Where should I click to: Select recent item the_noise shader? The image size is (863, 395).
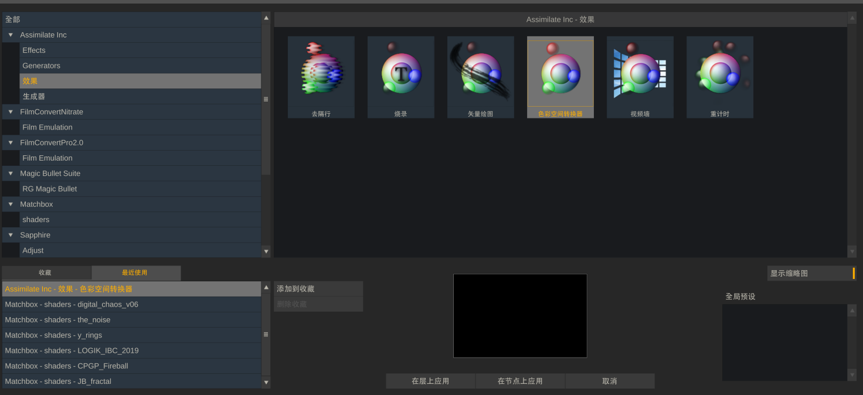[x=131, y=319]
